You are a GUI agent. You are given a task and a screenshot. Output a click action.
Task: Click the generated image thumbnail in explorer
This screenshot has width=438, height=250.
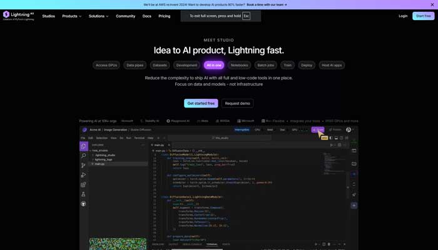coord(118,244)
